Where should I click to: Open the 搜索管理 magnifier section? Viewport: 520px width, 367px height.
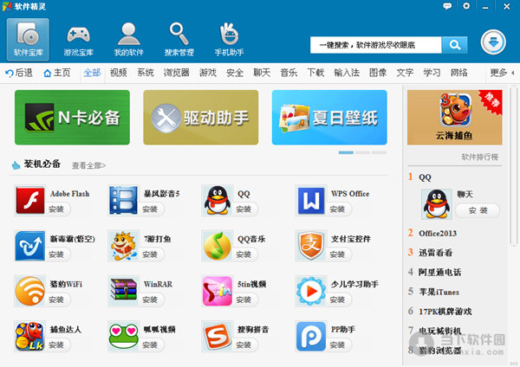(x=179, y=40)
